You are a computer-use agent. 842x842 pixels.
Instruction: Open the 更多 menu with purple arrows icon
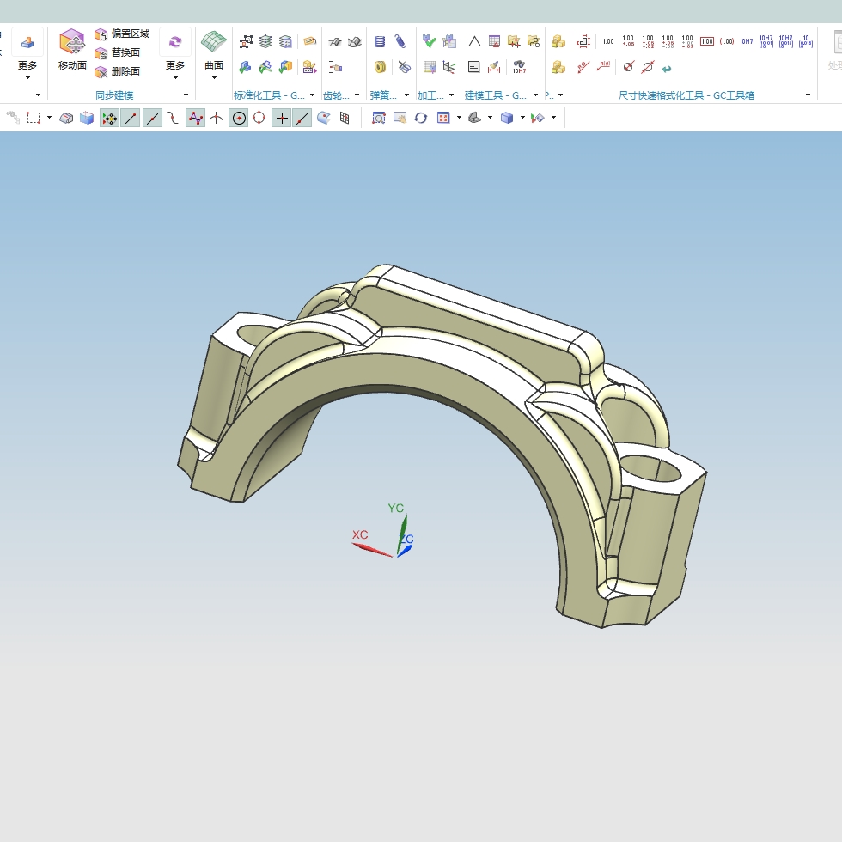click(175, 53)
